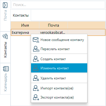106x106 pixels.
Task: Click the forward contact icon
Action: 36,49
